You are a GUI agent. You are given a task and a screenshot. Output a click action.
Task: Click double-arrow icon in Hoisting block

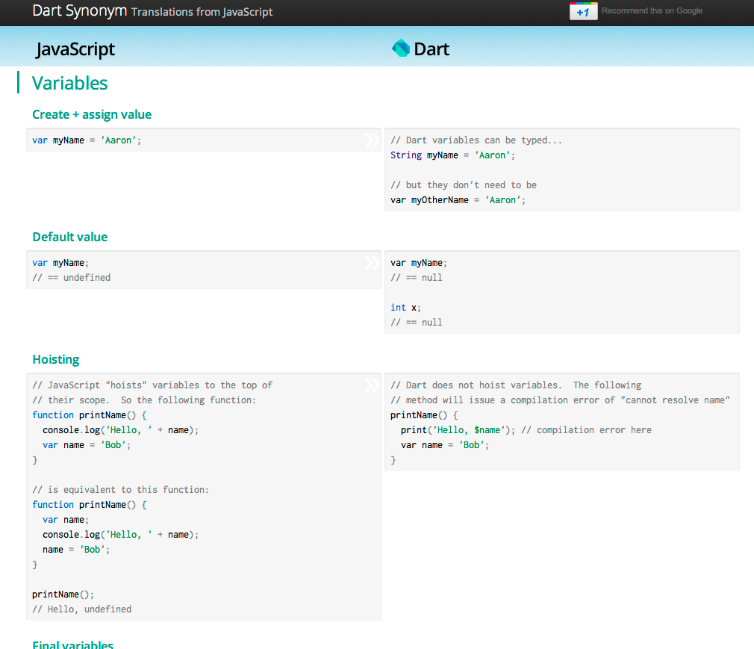372,385
